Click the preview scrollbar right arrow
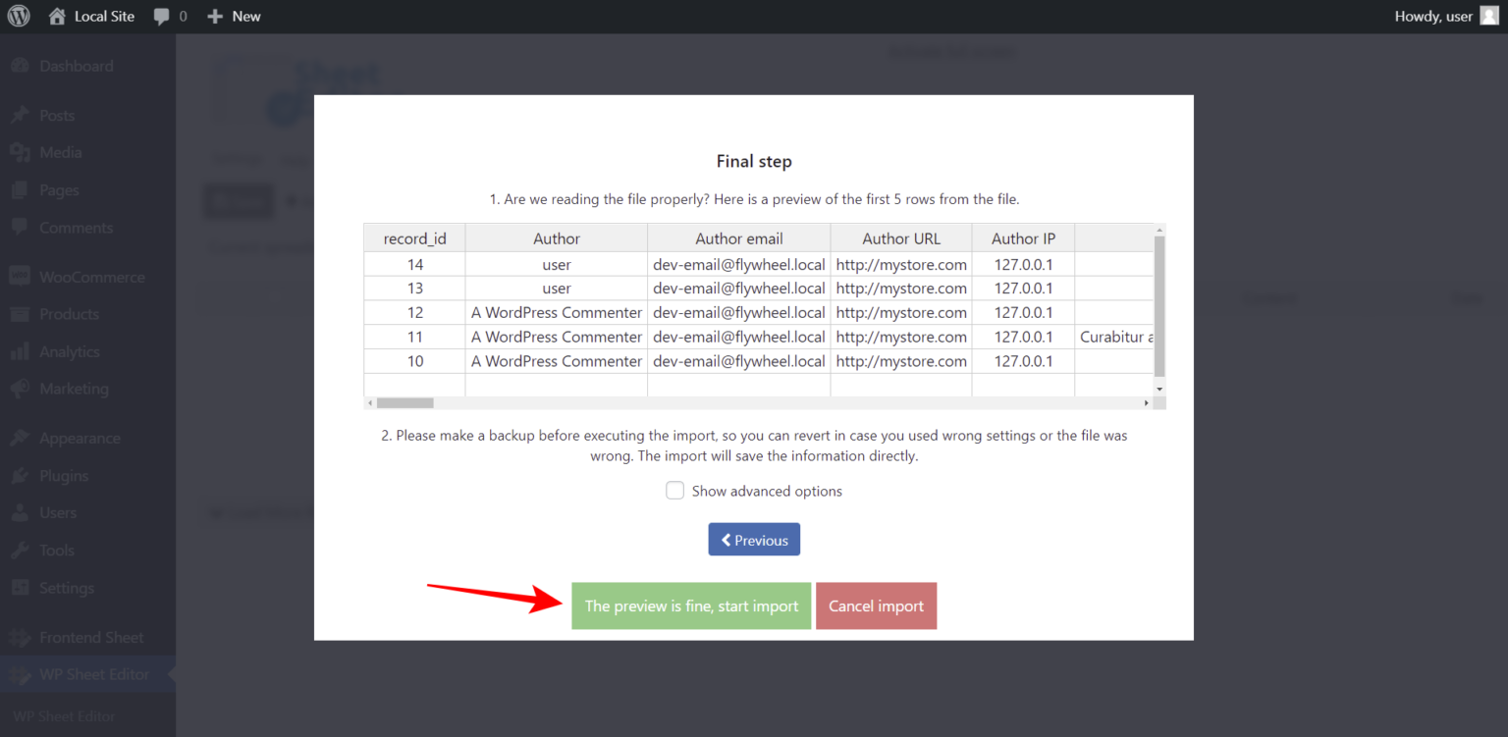 coord(1146,403)
